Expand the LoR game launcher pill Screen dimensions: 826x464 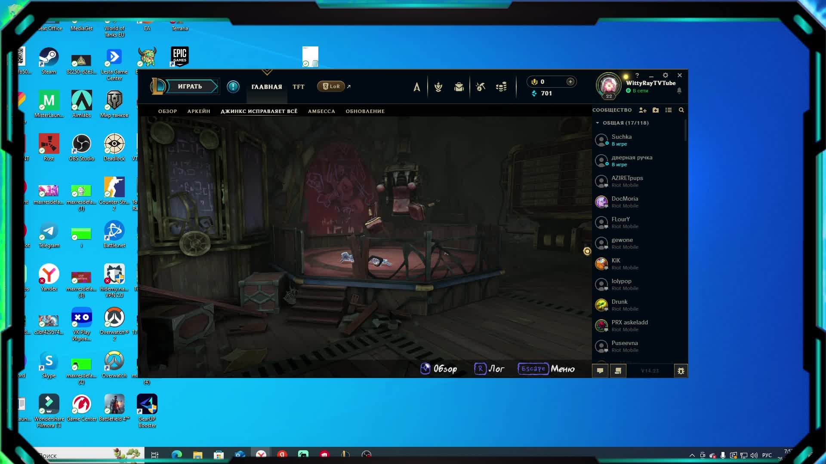pyautogui.click(x=331, y=86)
